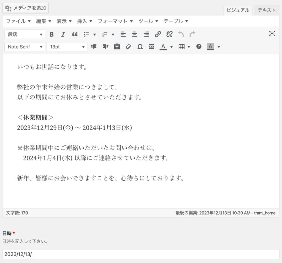Image resolution: width=282 pixels, height=263 pixels.
Task: Center align the text
Action: click(x=135, y=34)
